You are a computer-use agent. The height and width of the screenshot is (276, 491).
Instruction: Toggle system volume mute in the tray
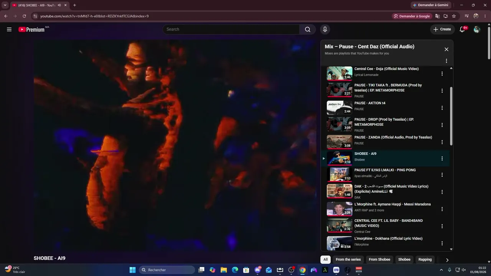point(464,270)
